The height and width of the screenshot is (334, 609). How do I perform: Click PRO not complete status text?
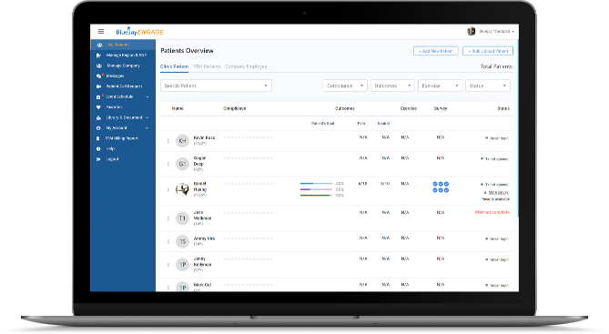point(492,212)
